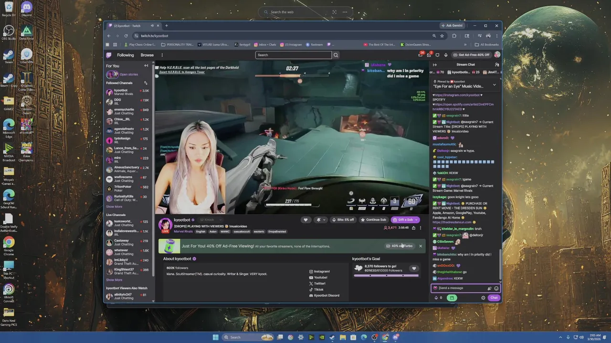Click the heart button in kyootbot's Goal
The image size is (611, 343).
(x=414, y=269)
